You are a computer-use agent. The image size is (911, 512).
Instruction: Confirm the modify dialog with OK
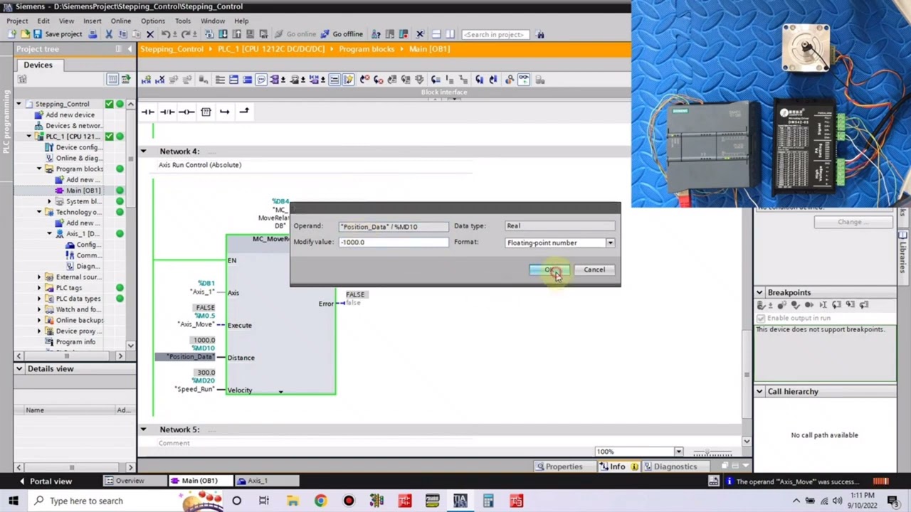pos(549,270)
